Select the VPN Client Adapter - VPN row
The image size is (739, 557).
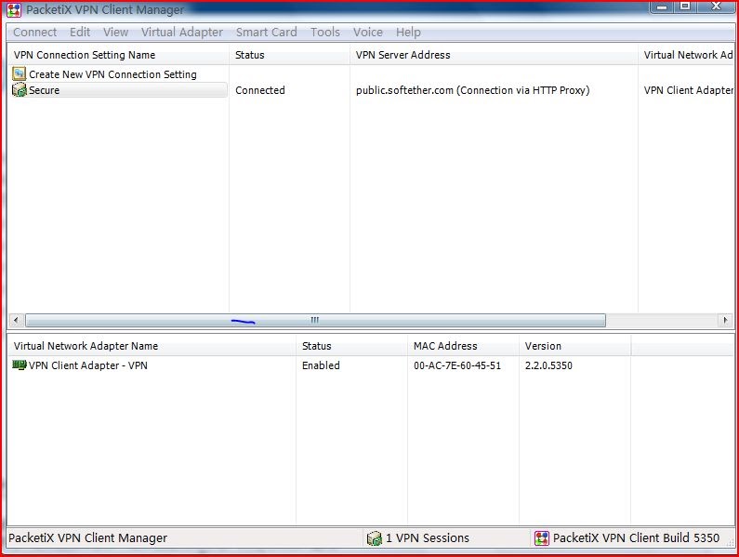click(x=87, y=365)
